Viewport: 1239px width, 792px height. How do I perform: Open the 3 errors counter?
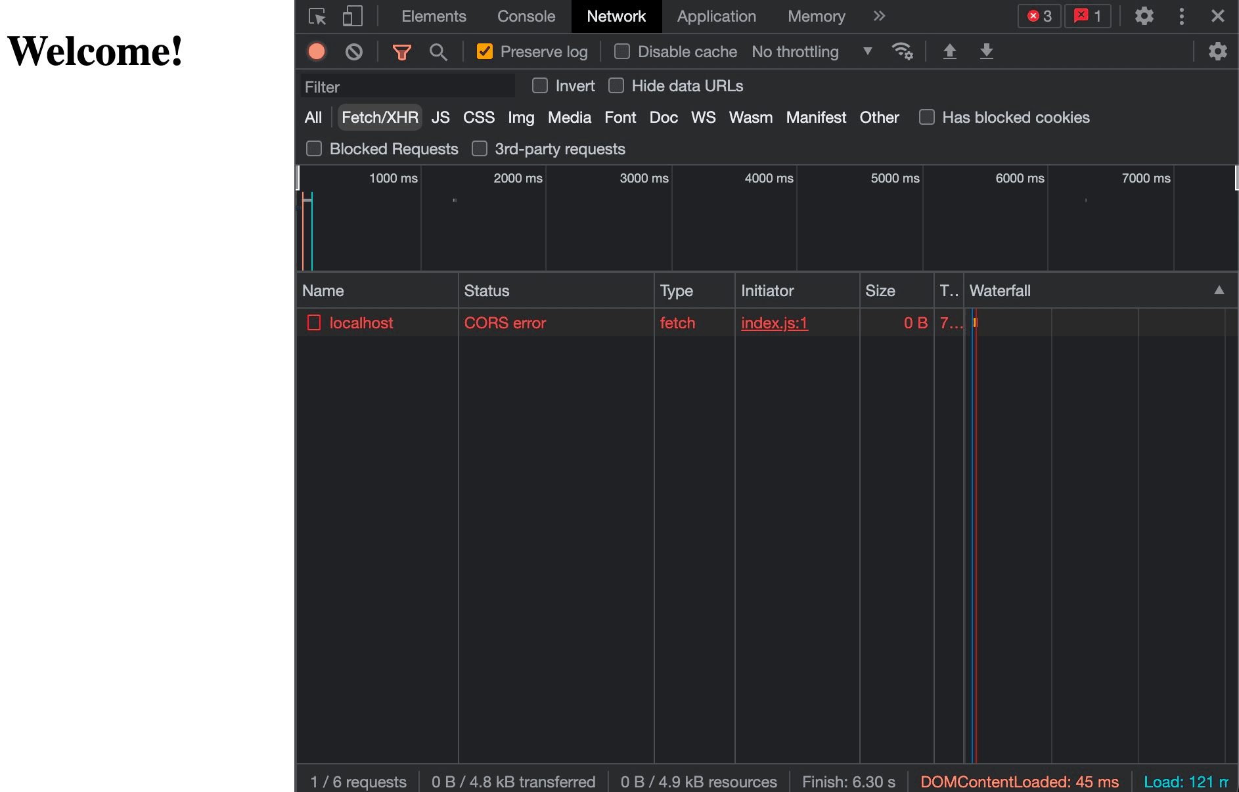click(1039, 16)
